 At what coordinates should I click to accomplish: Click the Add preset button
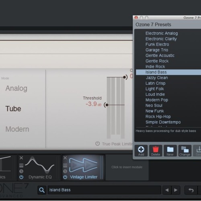tap(141, 151)
